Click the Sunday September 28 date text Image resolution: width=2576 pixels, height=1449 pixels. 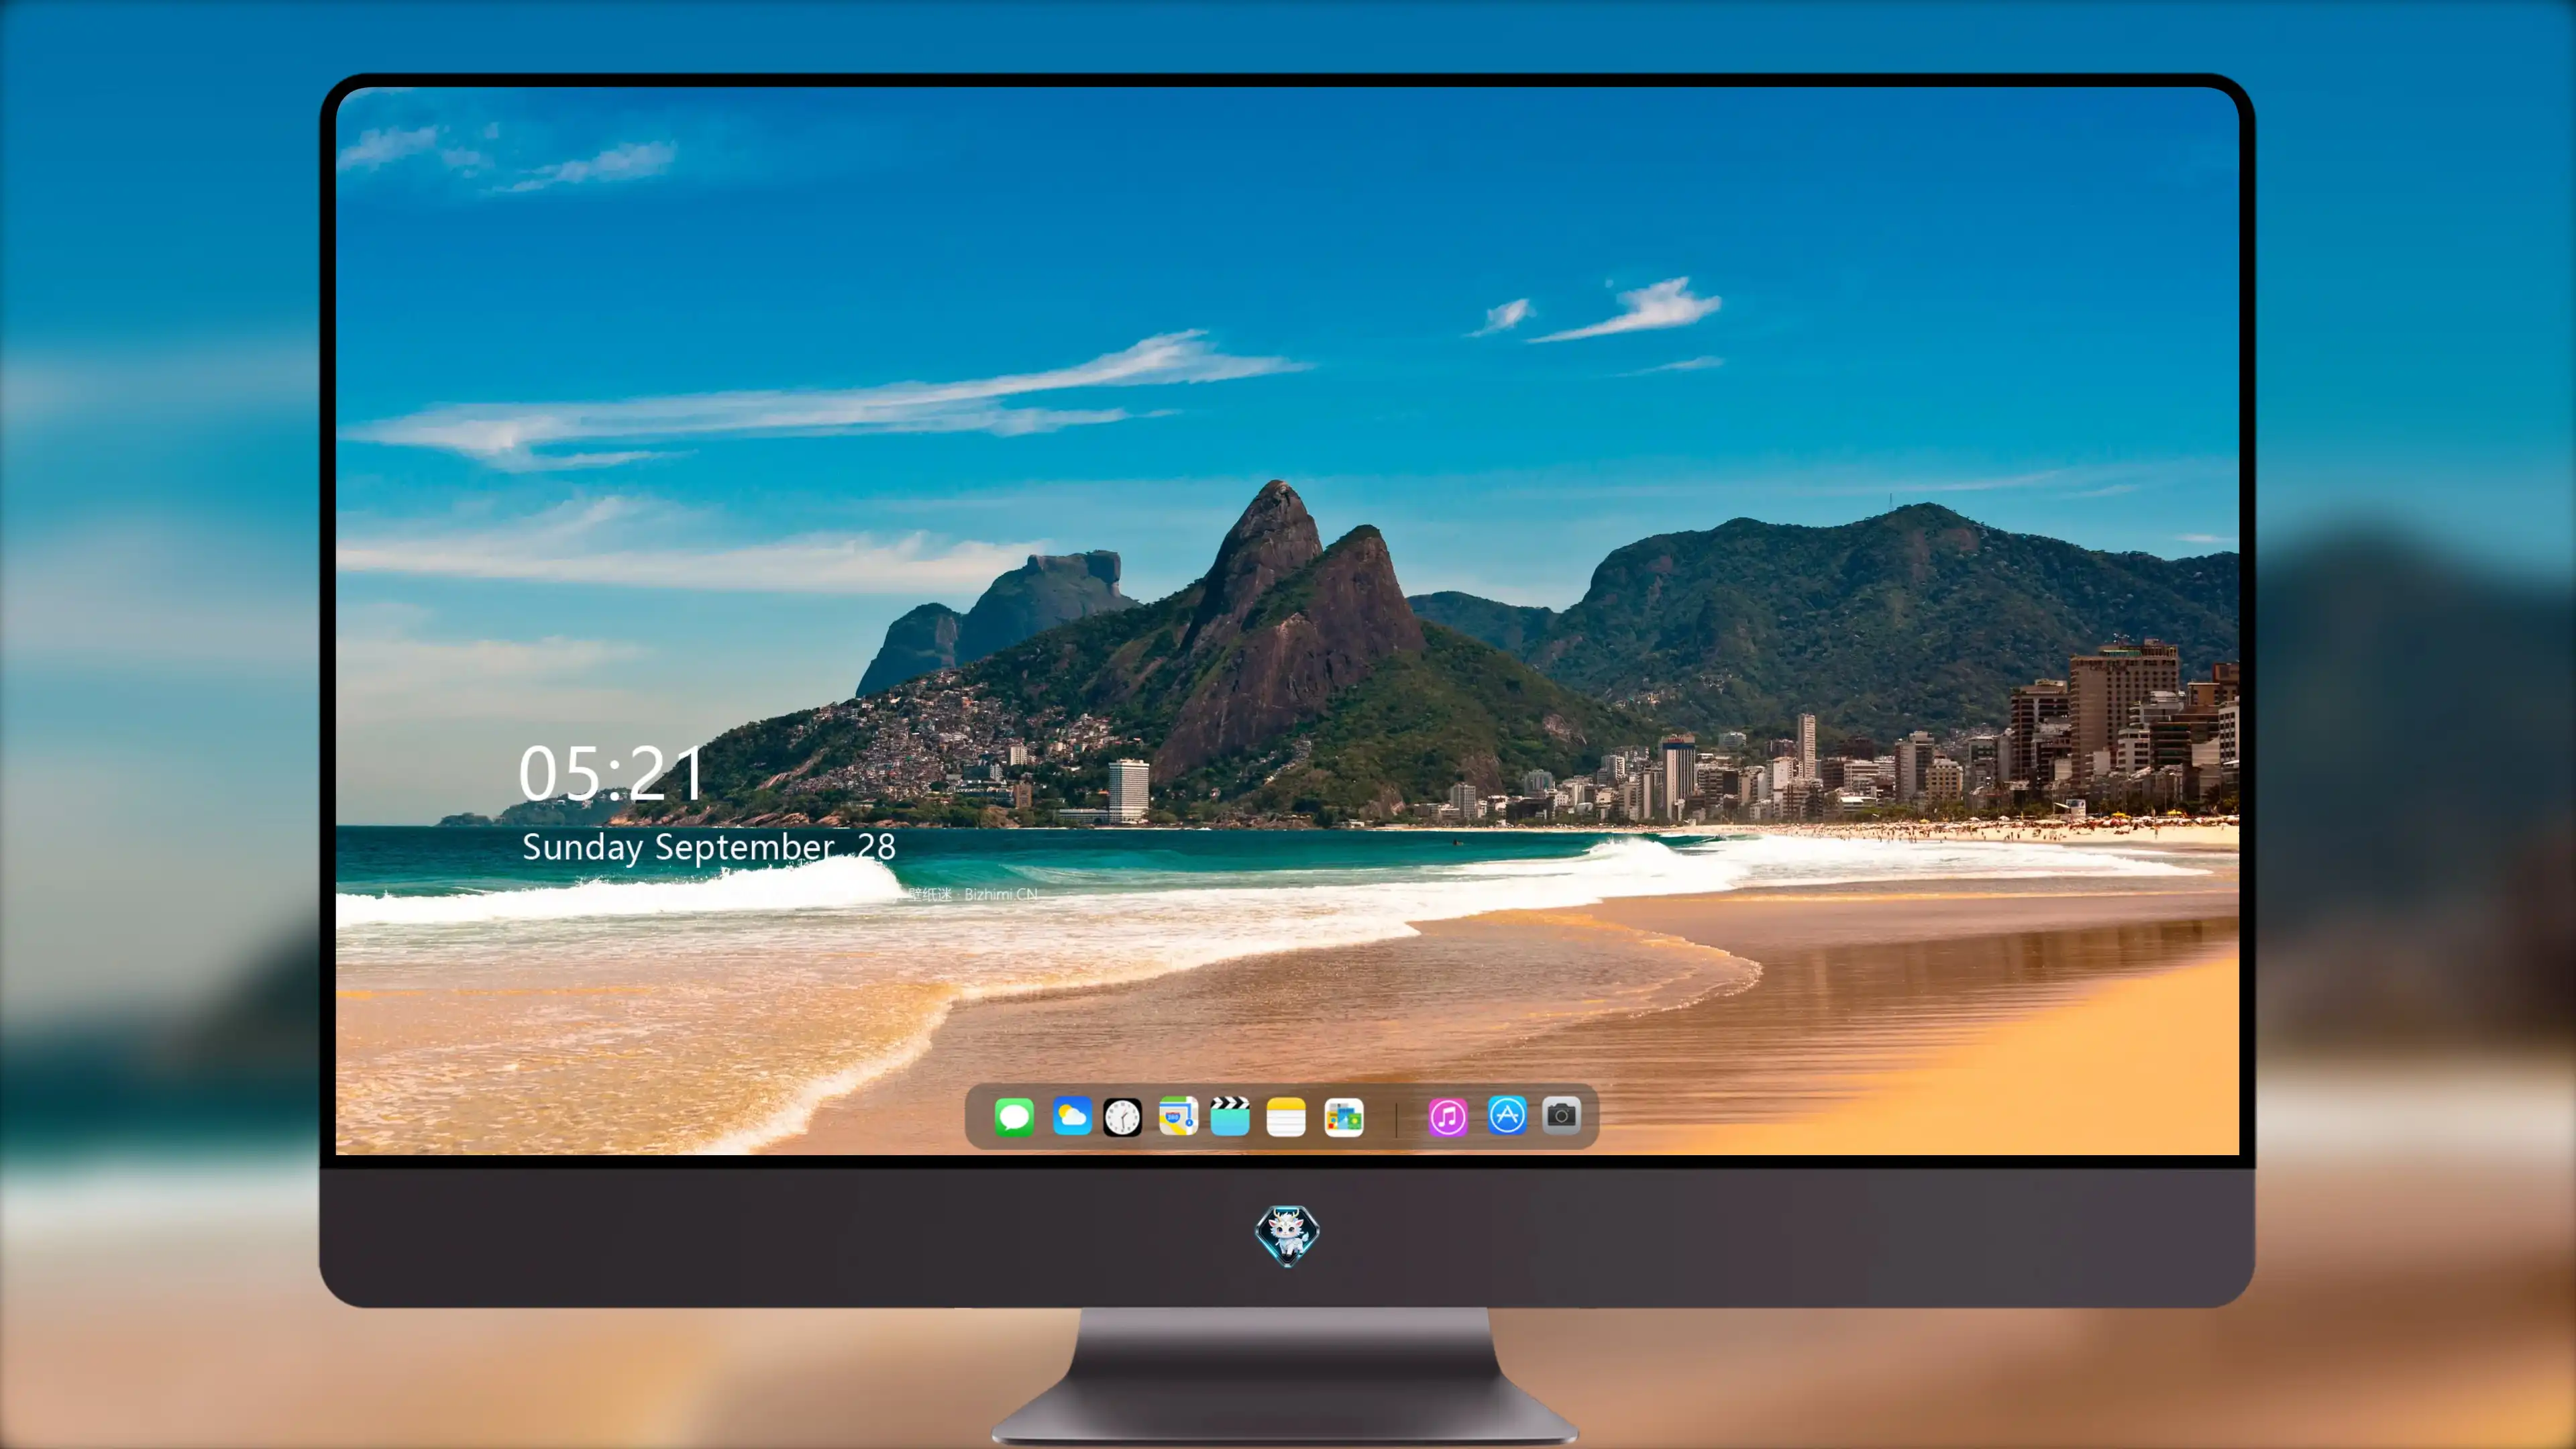pos(708,847)
